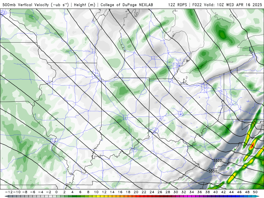Click the 12 value on the color scale

104,192
